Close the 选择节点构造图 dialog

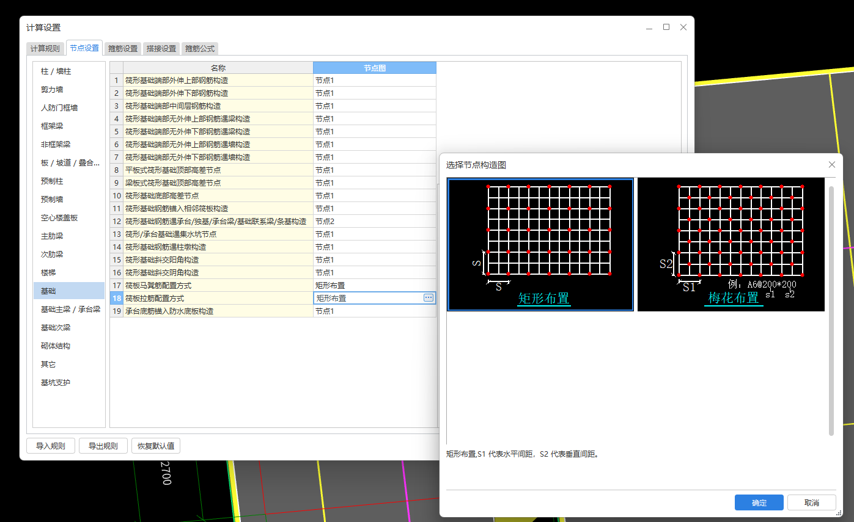coord(831,165)
